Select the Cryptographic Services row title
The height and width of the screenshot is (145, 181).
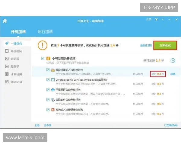81,80
